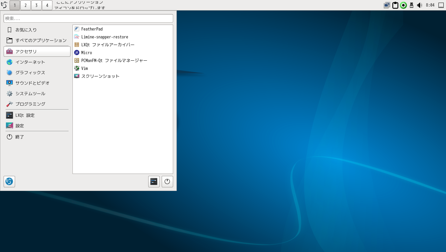Image resolution: width=446 pixels, height=252 pixels.
Task: Show すべてのアプリケーション list
Action: [x=41, y=40]
